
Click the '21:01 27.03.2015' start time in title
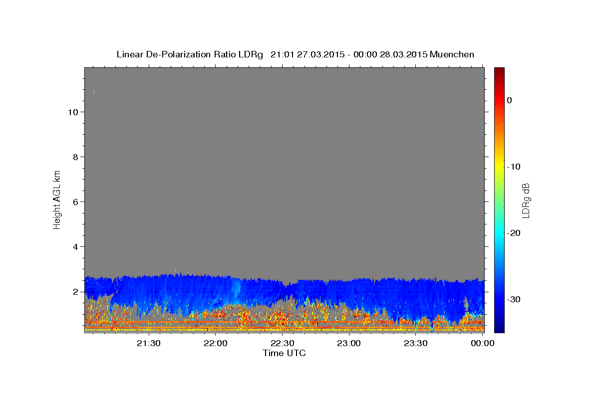(307, 54)
